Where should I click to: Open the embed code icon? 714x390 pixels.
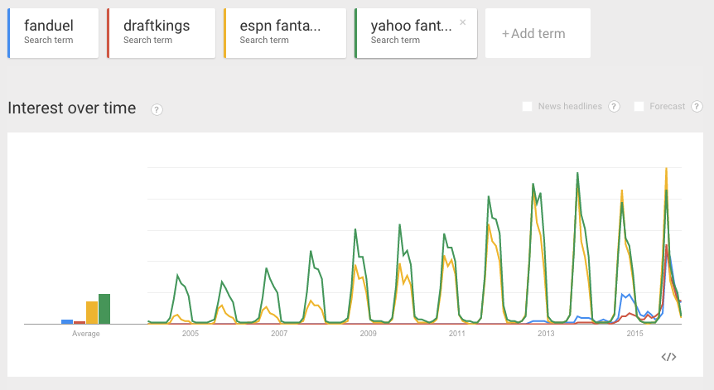(668, 357)
